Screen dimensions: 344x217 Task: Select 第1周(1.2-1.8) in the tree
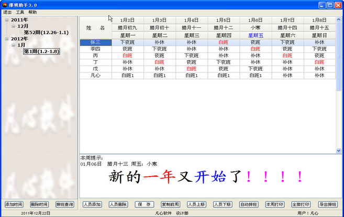click(x=41, y=51)
